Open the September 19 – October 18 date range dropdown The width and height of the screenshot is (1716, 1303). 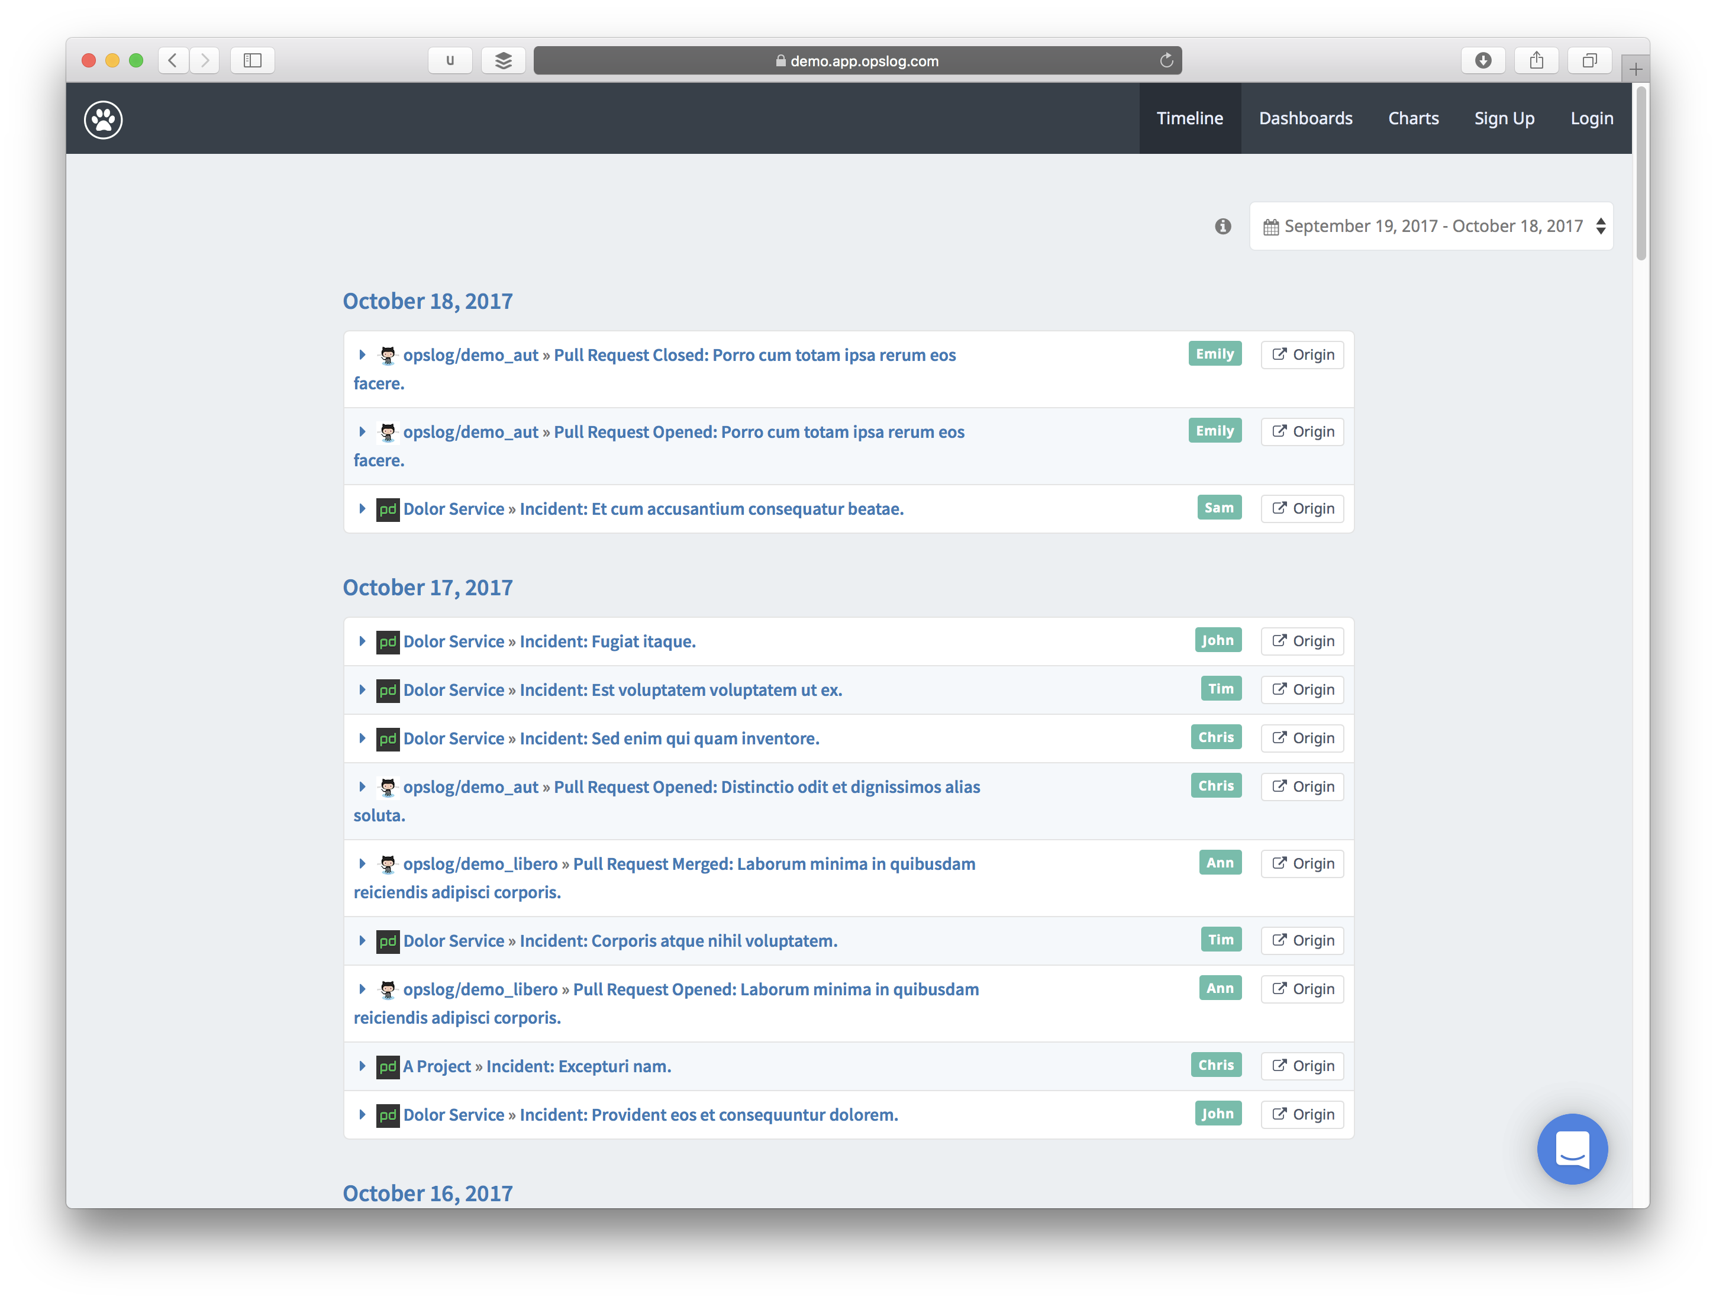1431,227
